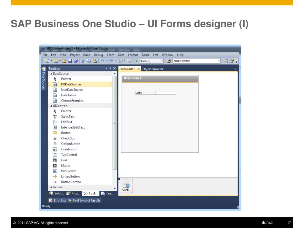
Task: Close the Toolbox panel
Action: pos(114,69)
